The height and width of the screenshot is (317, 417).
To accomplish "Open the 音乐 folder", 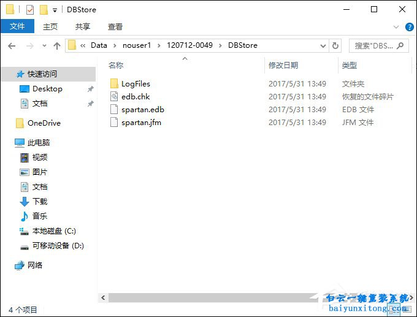I will point(40,216).
